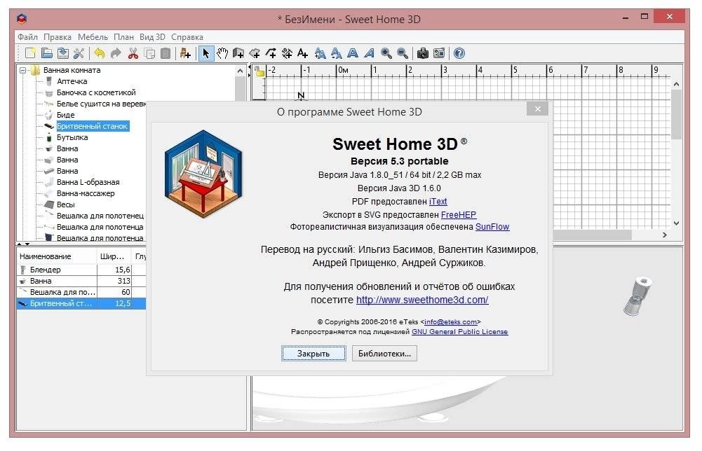Activate the Select arrow tool
The height and width of the screenshot is (451, 702).
[x=205, y=53]
